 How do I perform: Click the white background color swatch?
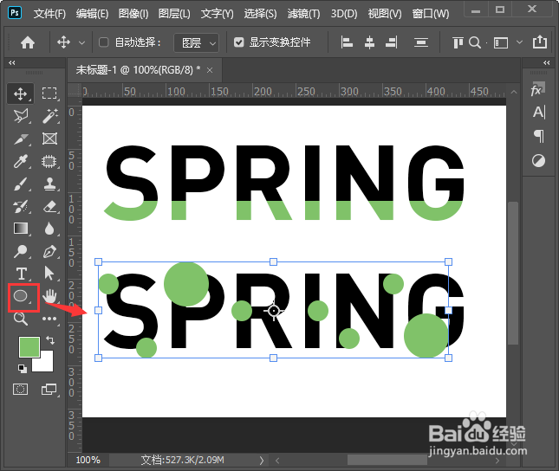point(45,364)
